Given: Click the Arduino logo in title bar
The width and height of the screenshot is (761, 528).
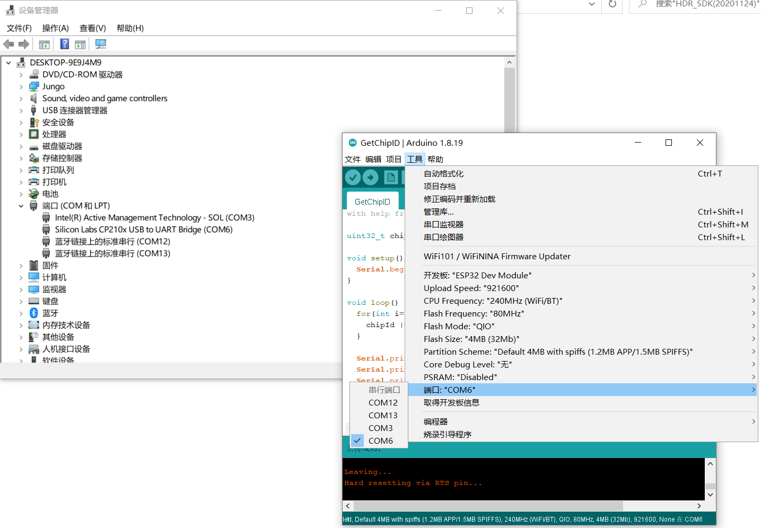Looking at the screenshot, I should 353,143.
